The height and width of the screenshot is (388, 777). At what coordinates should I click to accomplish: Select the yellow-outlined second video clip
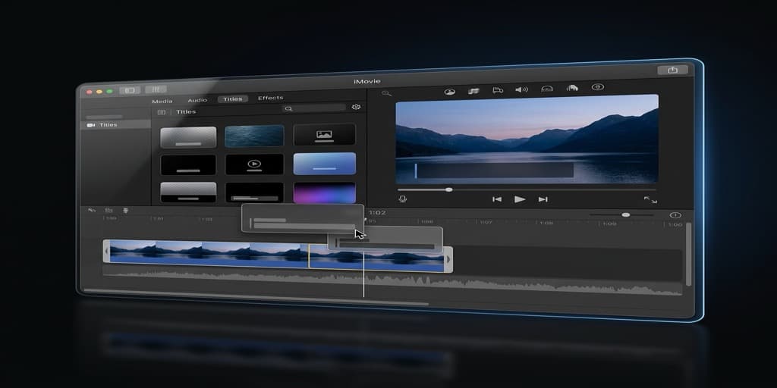pyautogui.click(x=376, y=258)
